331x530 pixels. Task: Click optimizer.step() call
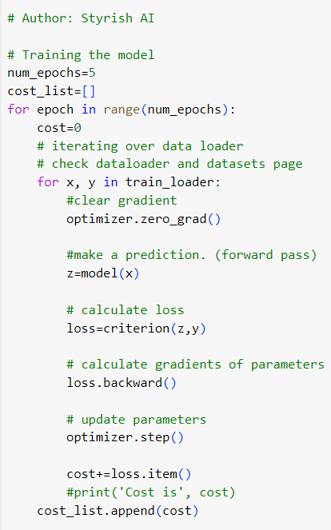[125, 437]
